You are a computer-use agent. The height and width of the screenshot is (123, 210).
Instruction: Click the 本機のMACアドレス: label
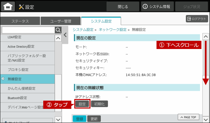[91, 75]
